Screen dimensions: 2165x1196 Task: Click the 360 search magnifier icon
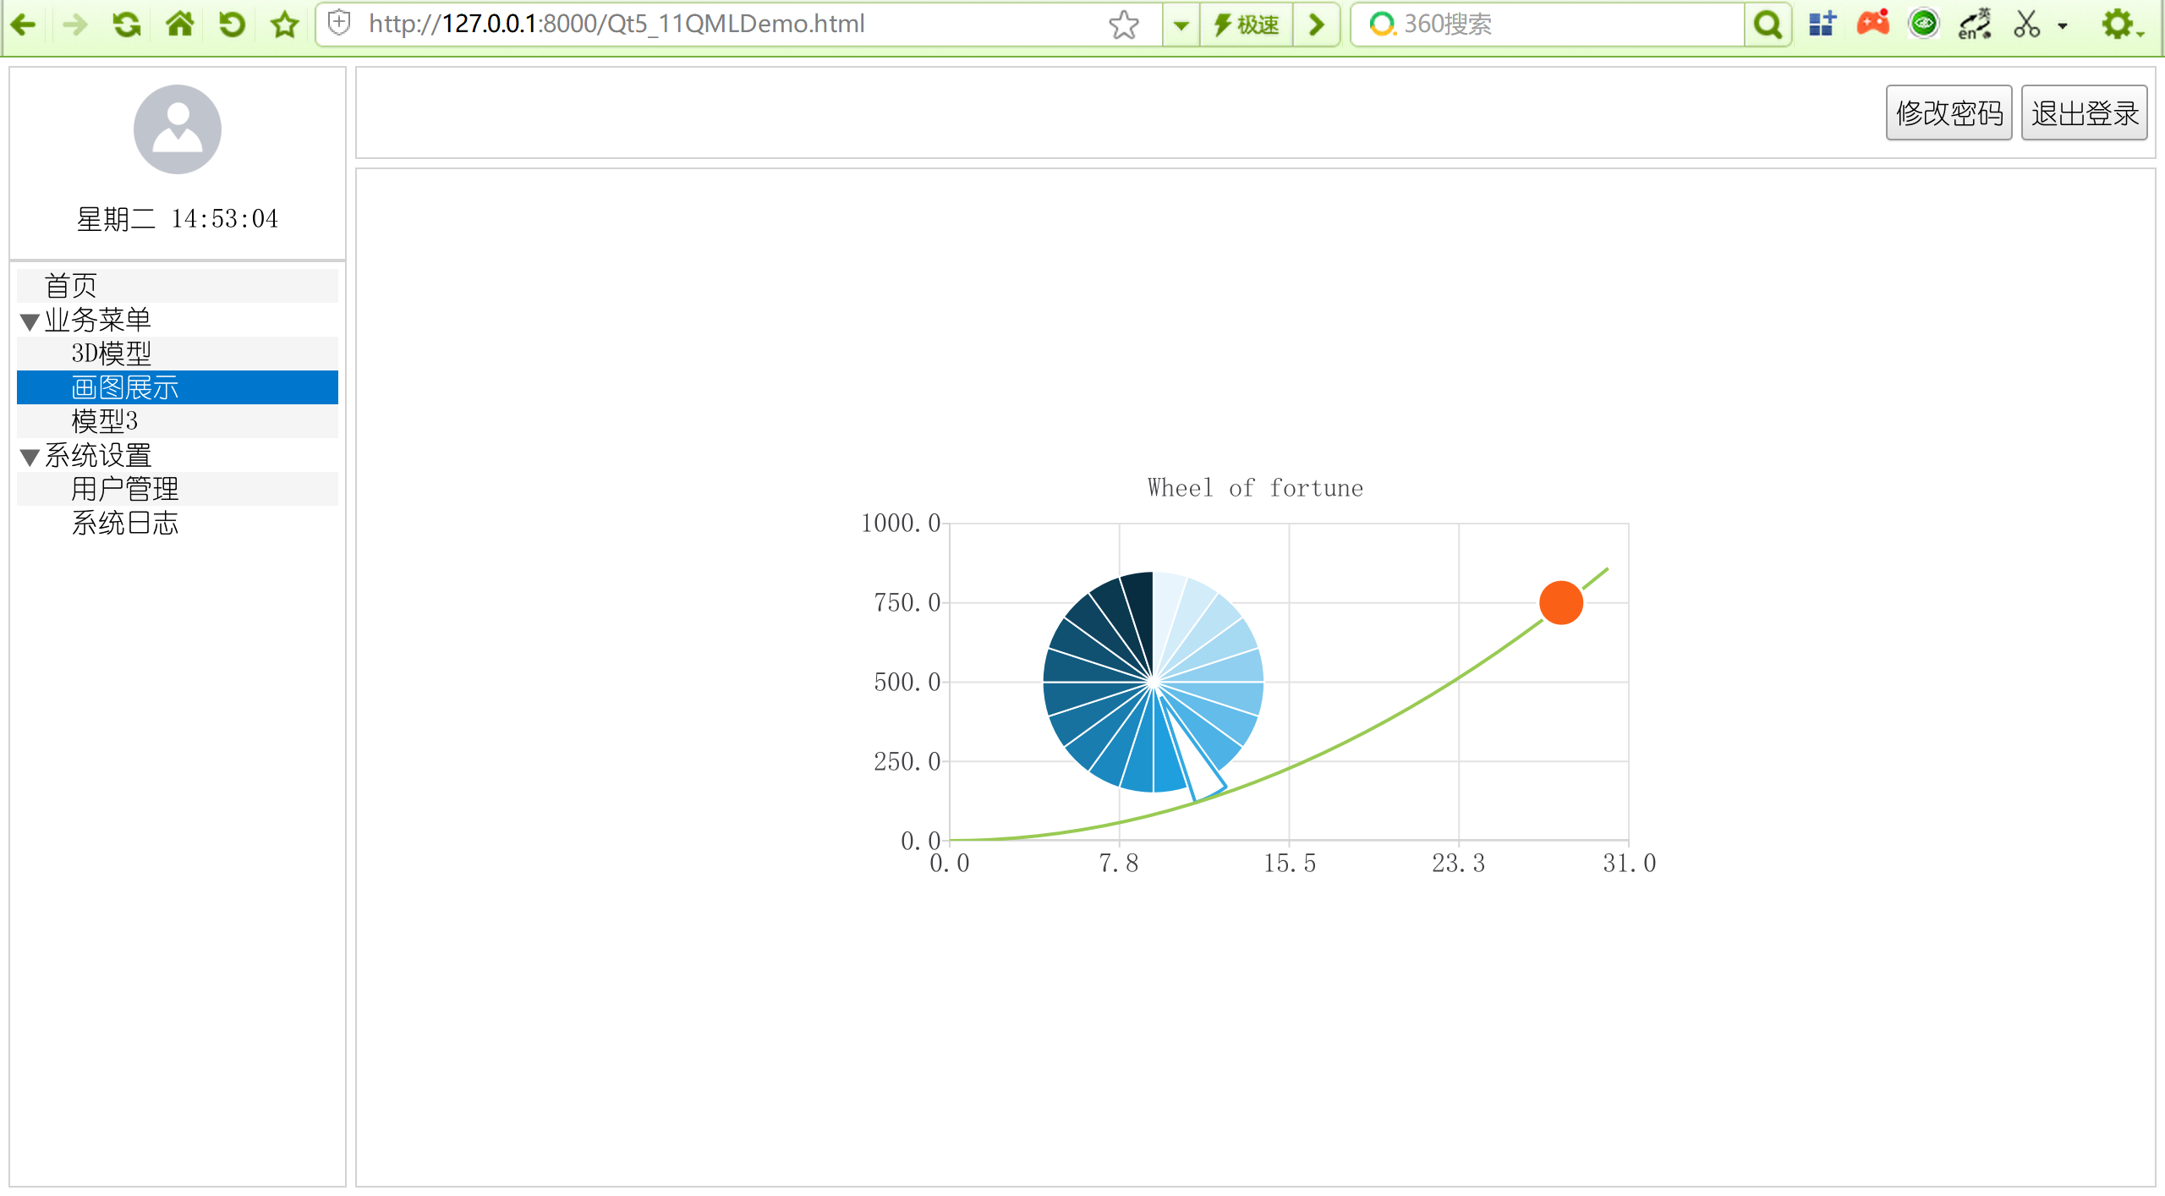(x=1768, y=24)
